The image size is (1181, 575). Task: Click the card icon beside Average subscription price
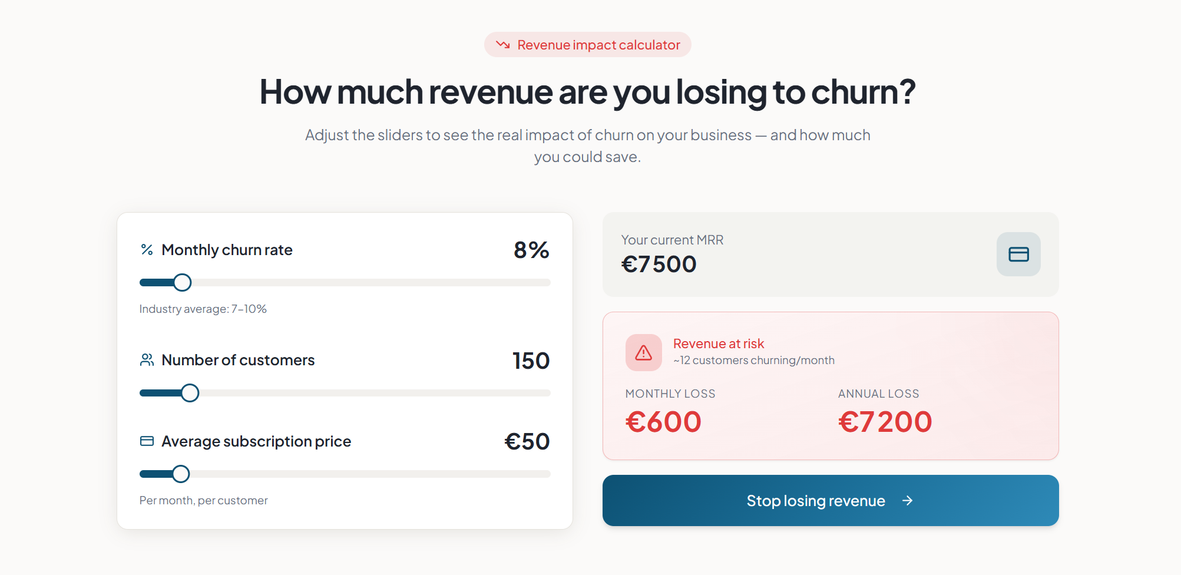point(147,441)
